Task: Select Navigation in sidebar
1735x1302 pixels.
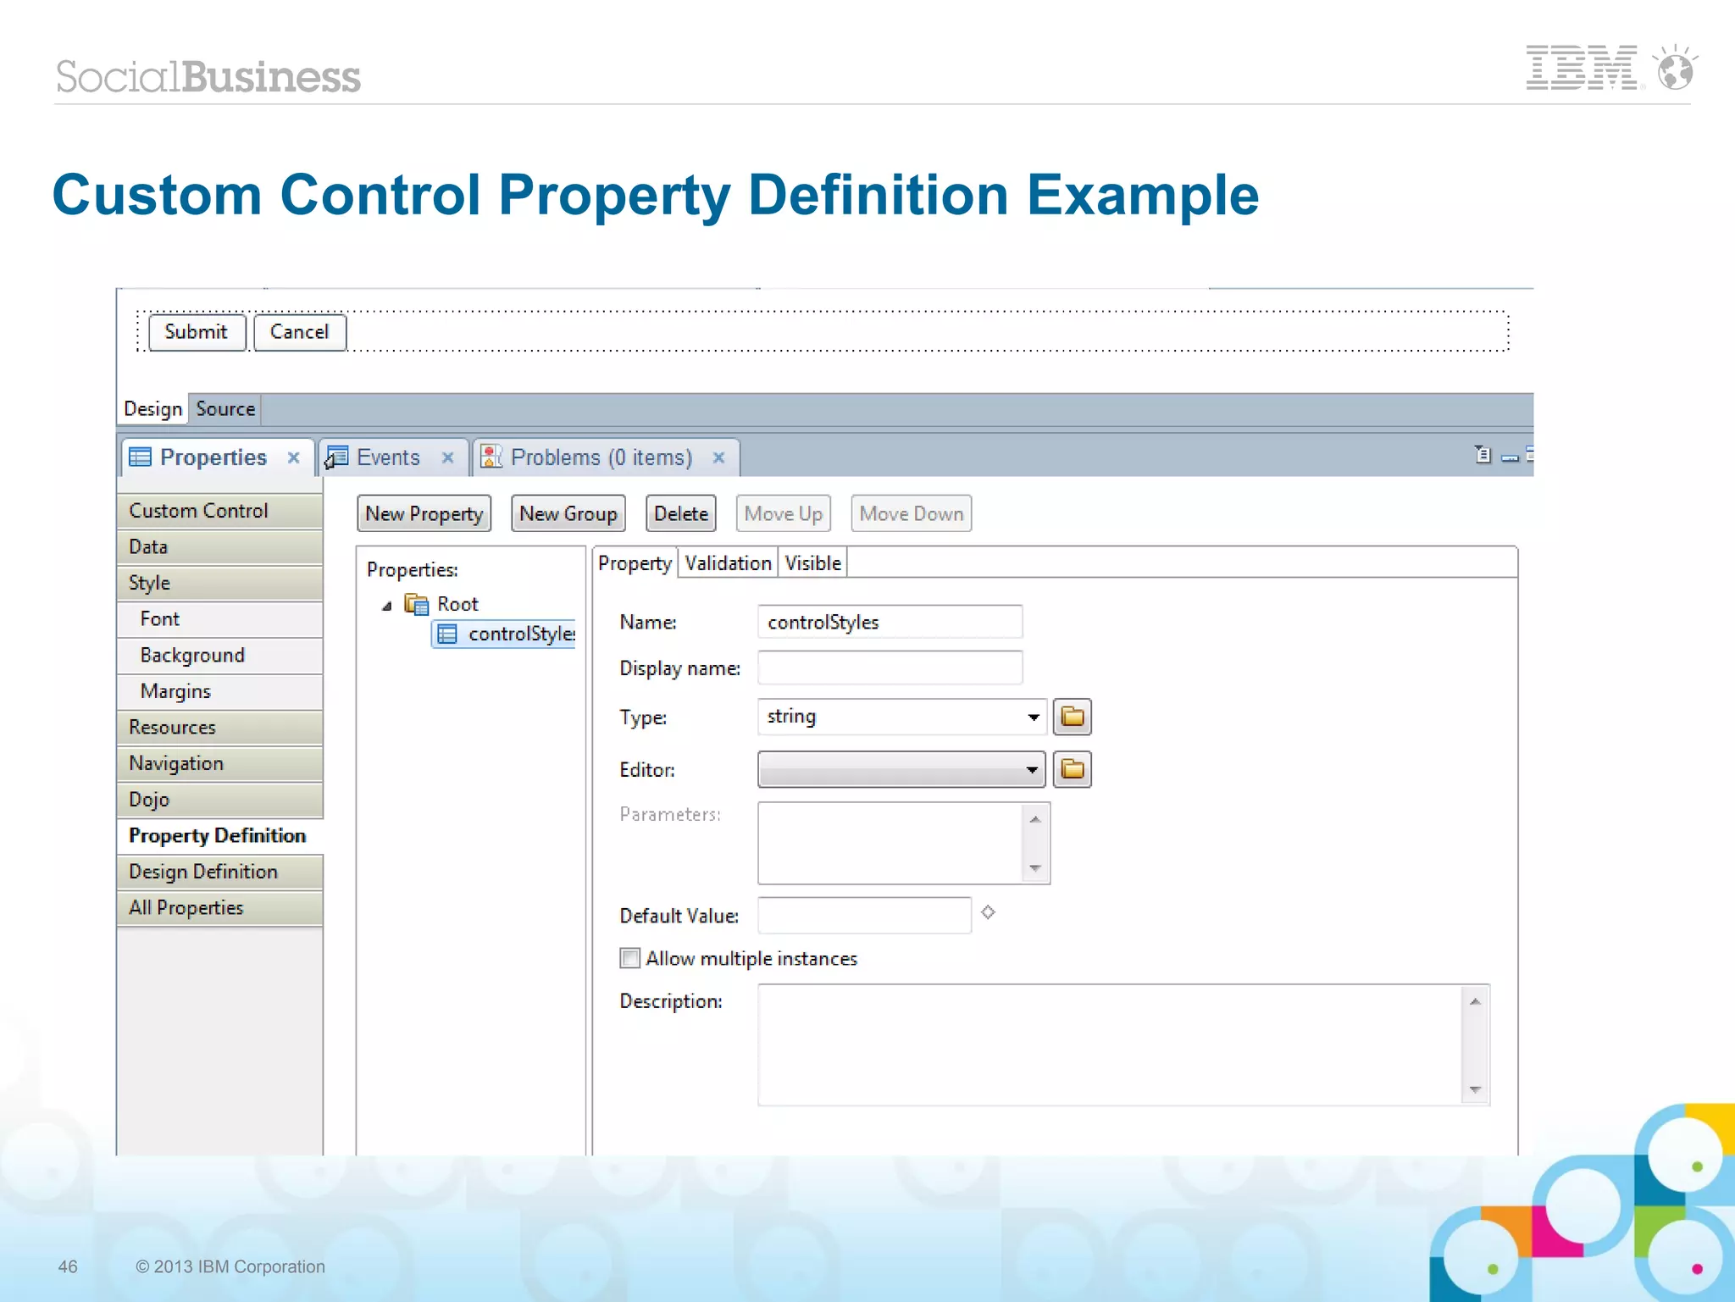Action: (x=220, y=763)
